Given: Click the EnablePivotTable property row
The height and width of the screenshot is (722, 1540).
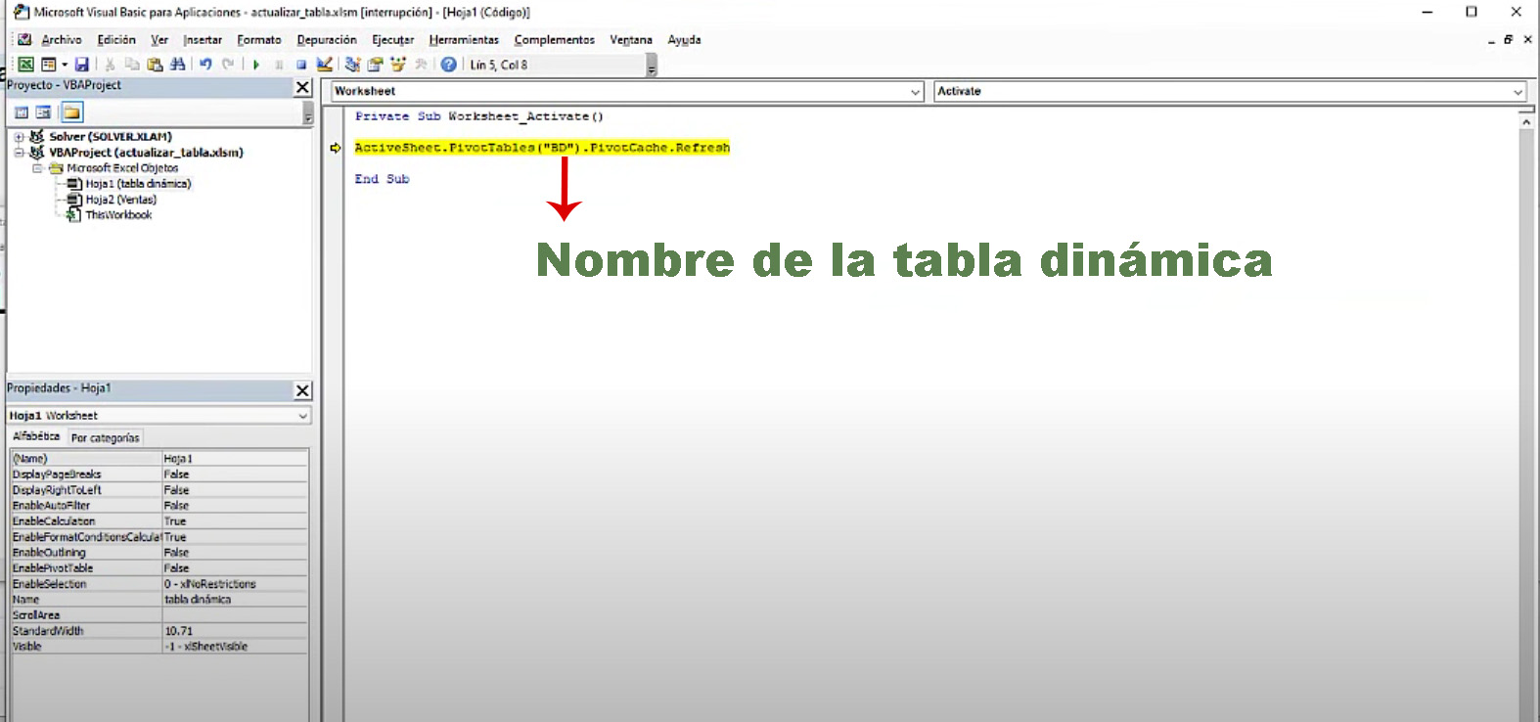Looking at the screenshot, I should (159, 568).
